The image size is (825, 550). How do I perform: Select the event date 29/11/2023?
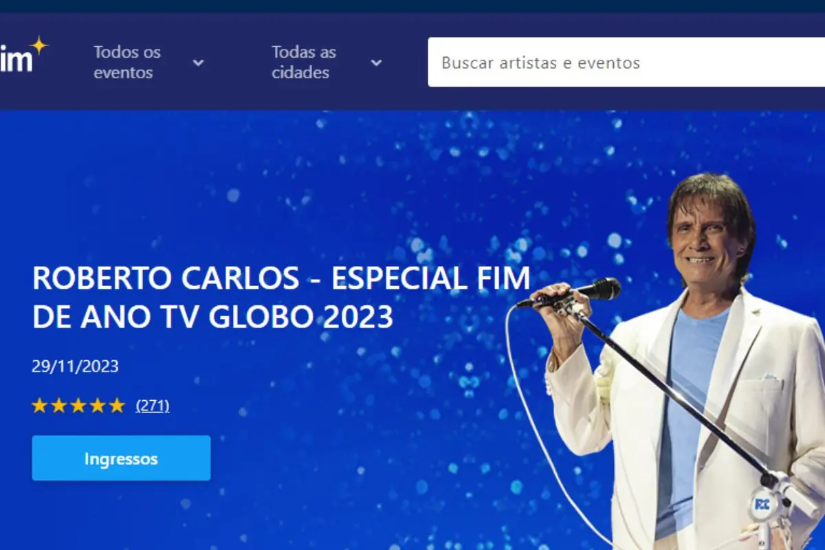pos(75,366)
